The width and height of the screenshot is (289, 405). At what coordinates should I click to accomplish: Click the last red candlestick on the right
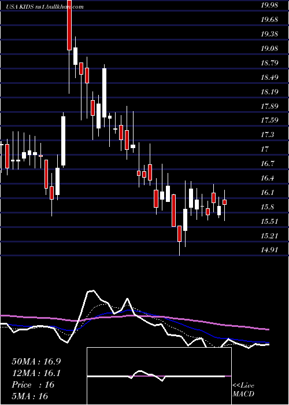tap(225, 202)
